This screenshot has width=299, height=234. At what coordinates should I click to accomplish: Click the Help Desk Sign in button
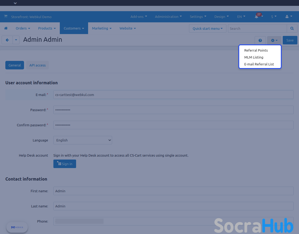pyautogui.click(x=65, y=164)
